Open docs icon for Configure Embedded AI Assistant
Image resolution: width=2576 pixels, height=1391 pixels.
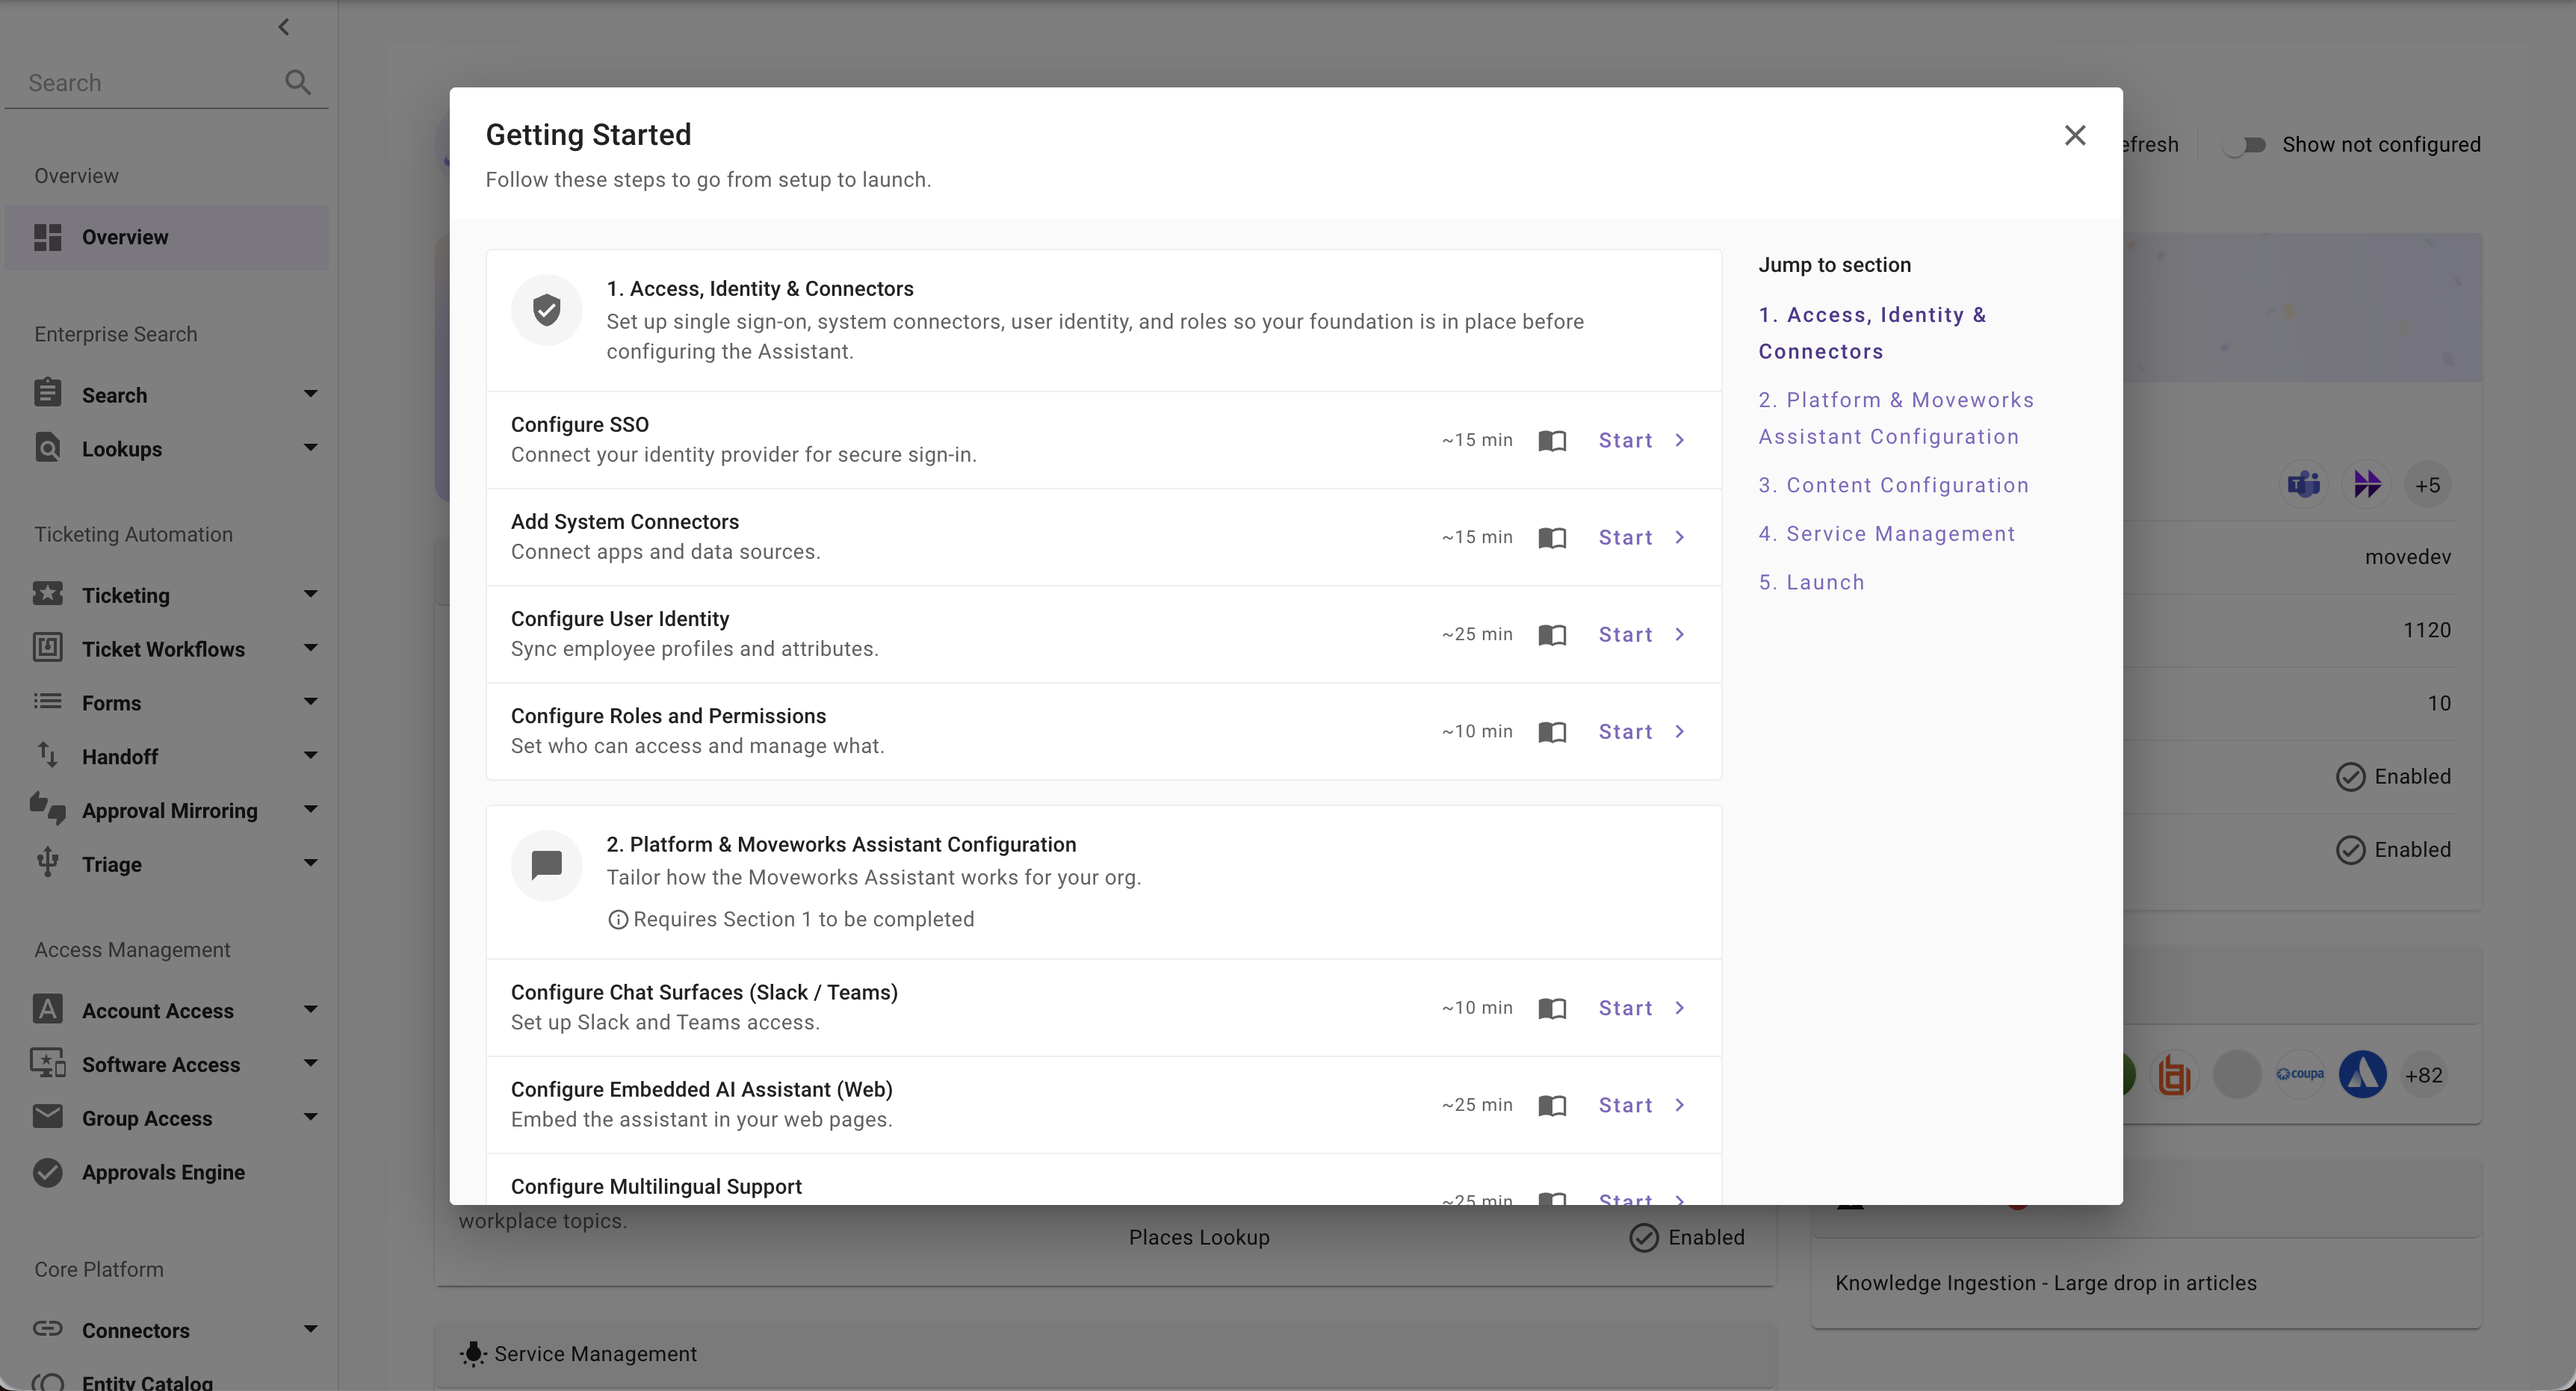1552,1105
